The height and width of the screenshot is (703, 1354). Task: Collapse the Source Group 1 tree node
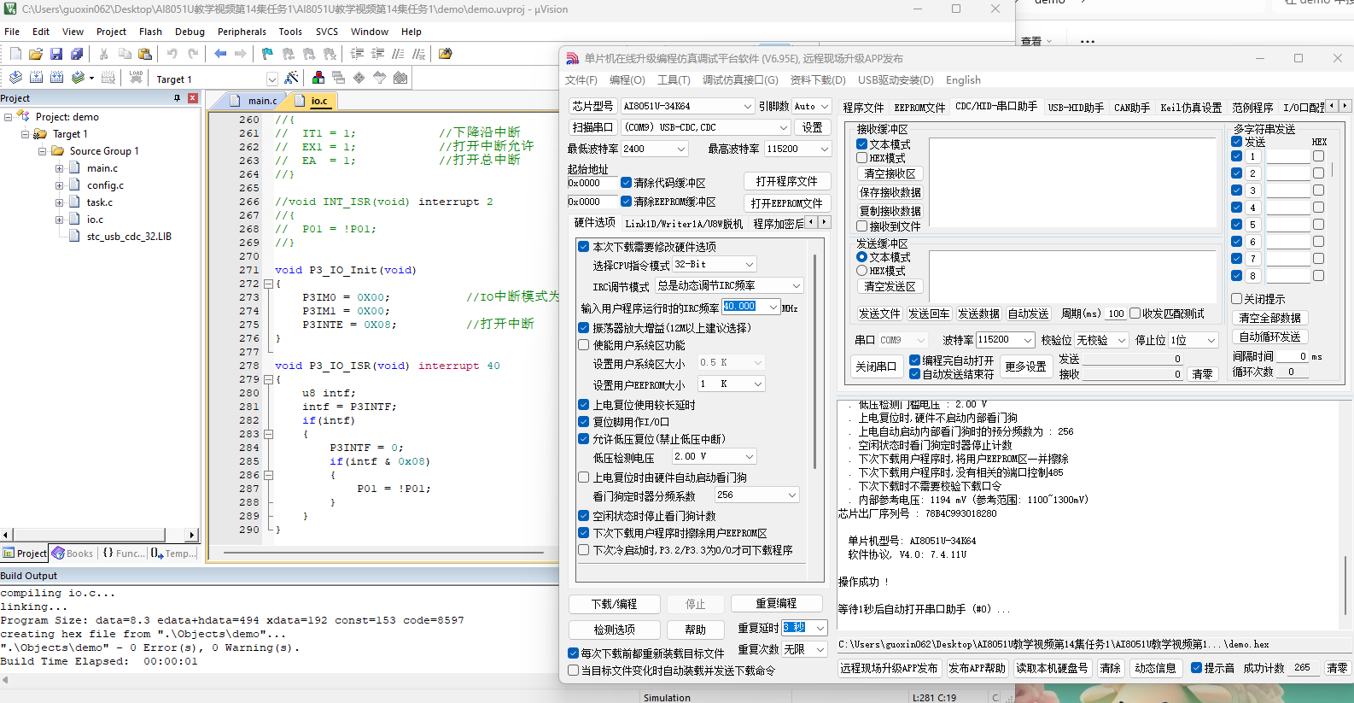point(42,151)
